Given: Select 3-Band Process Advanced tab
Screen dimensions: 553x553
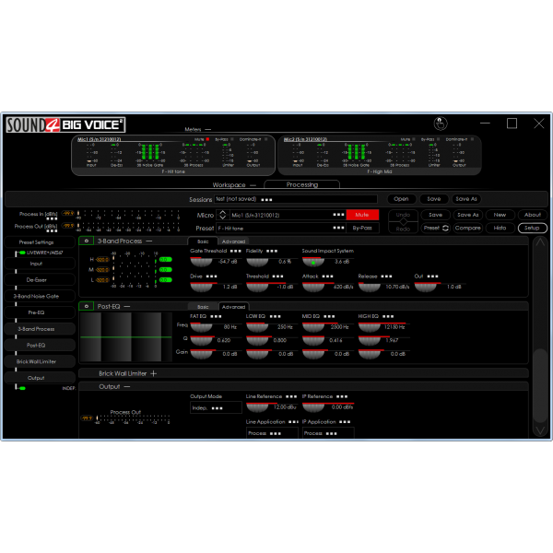Looking at the screenshot, I should click(x=233, y=241).
